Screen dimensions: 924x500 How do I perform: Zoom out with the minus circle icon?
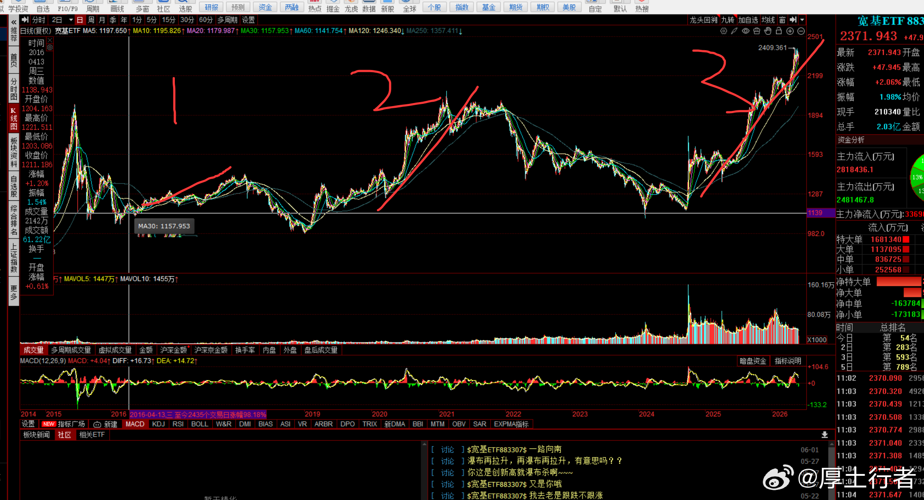point(801,31)
